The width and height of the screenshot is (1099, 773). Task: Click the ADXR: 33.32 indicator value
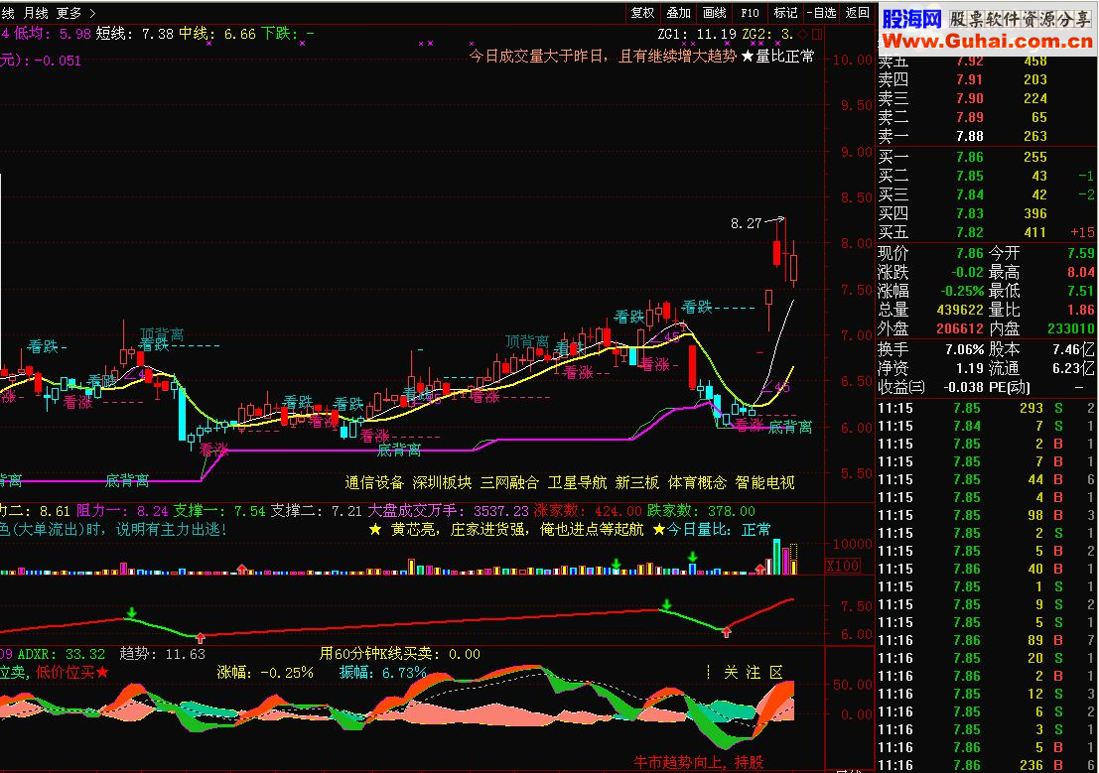(x=61, y=654)
